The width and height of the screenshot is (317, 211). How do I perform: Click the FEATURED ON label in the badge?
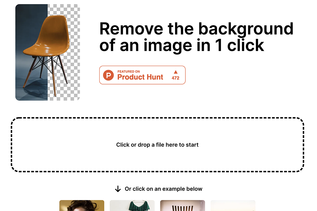coord(129,71)
